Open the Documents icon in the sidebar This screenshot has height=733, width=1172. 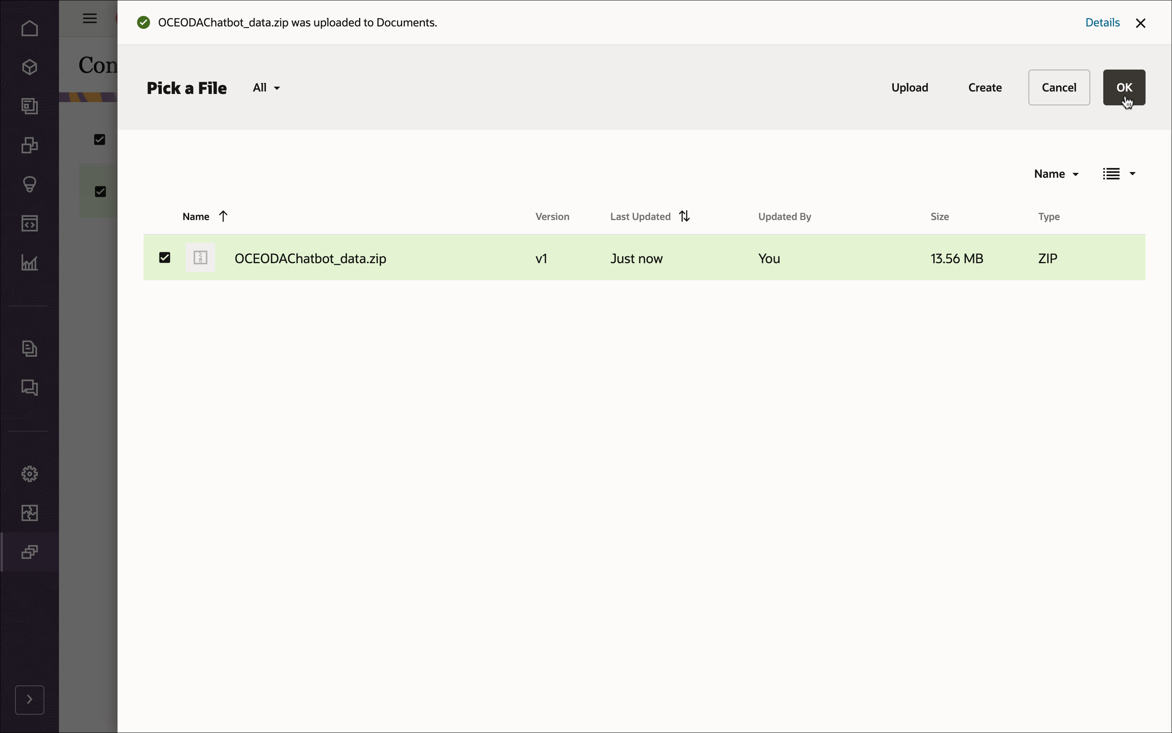click(30, 349)
